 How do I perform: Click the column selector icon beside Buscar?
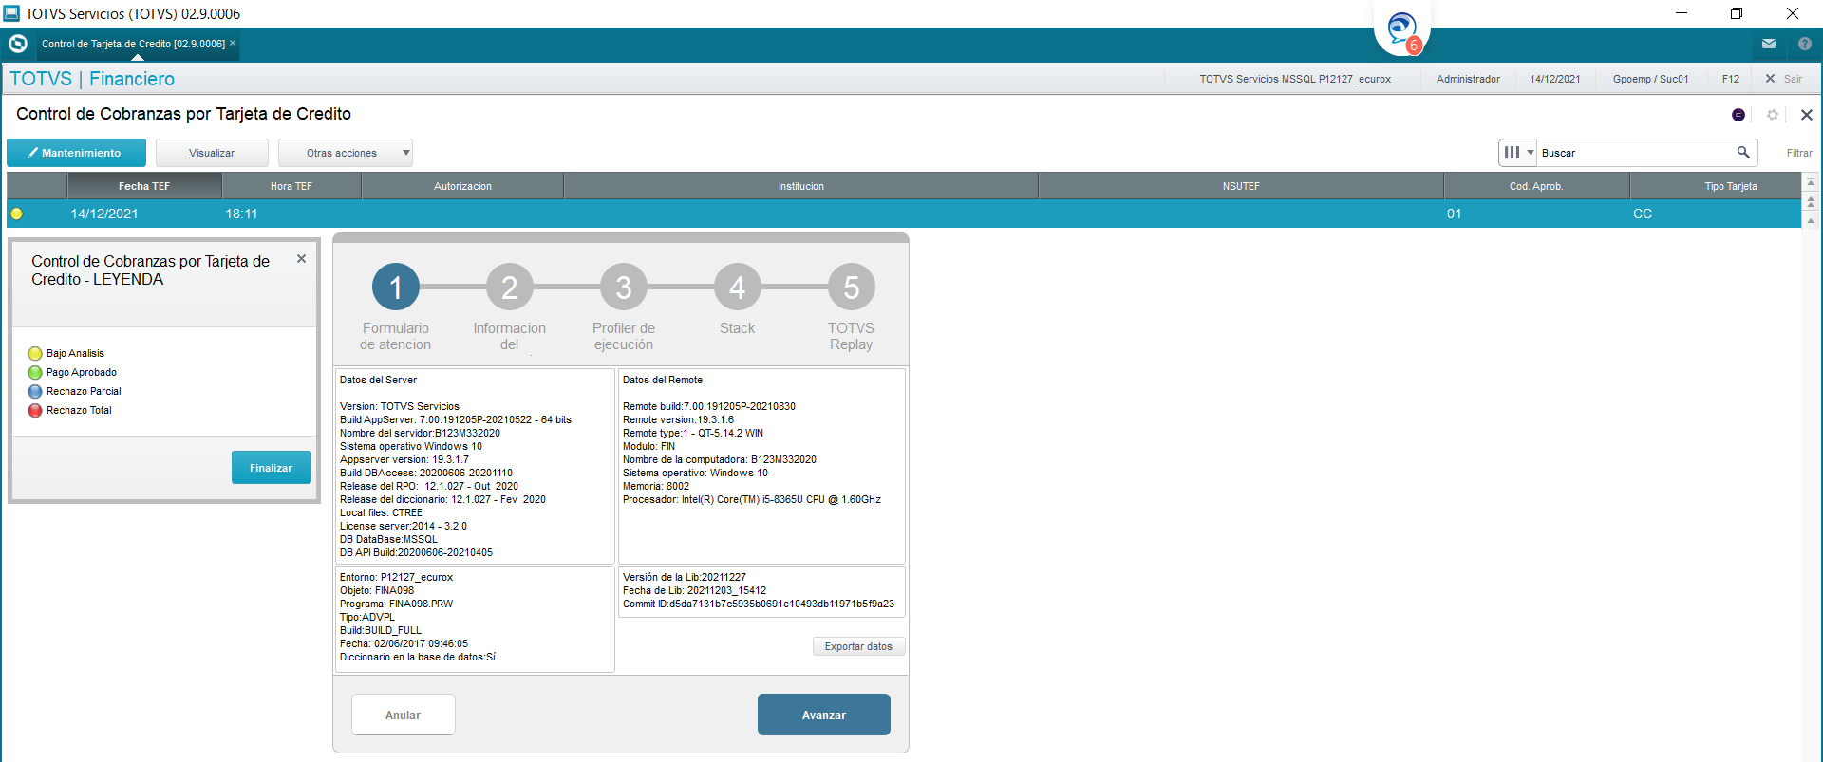point(1512,152)
